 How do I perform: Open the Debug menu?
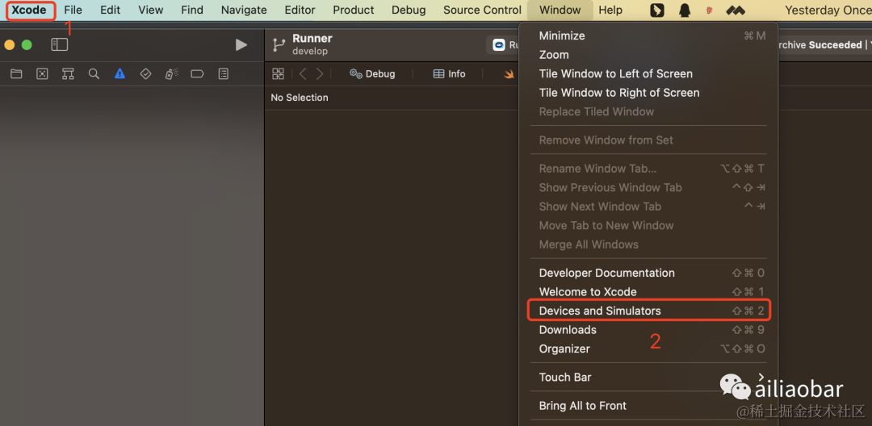tap(409, 10)
